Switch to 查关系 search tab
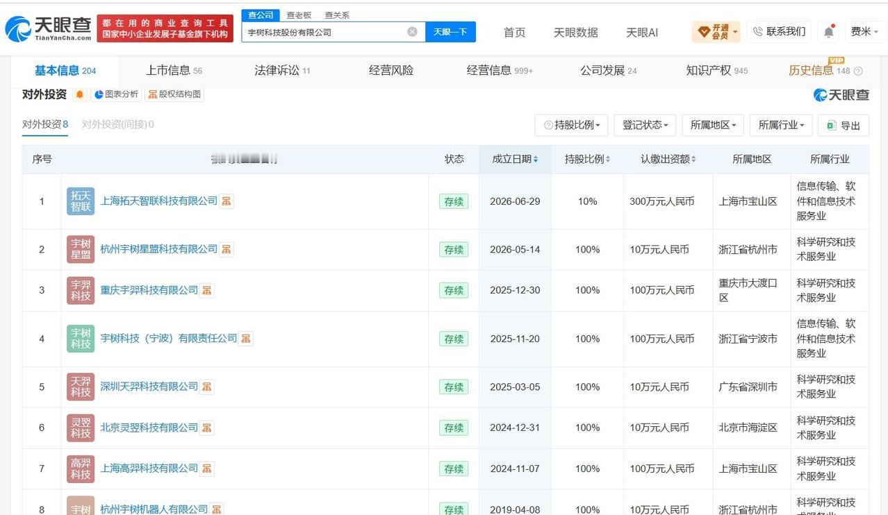 tap(337, 15)
